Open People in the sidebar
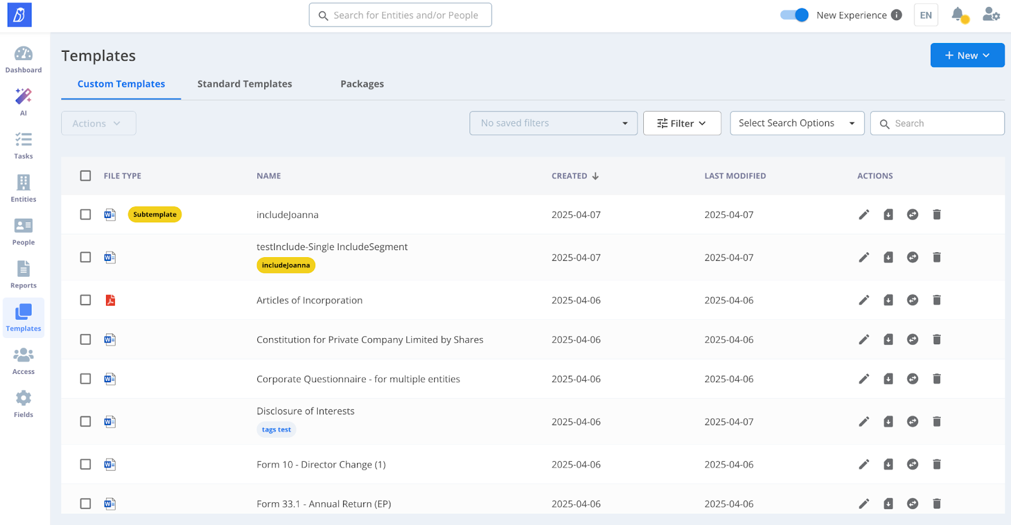Screen dimensions: 1011x525 pyautogui.click(x=23, y=231)
